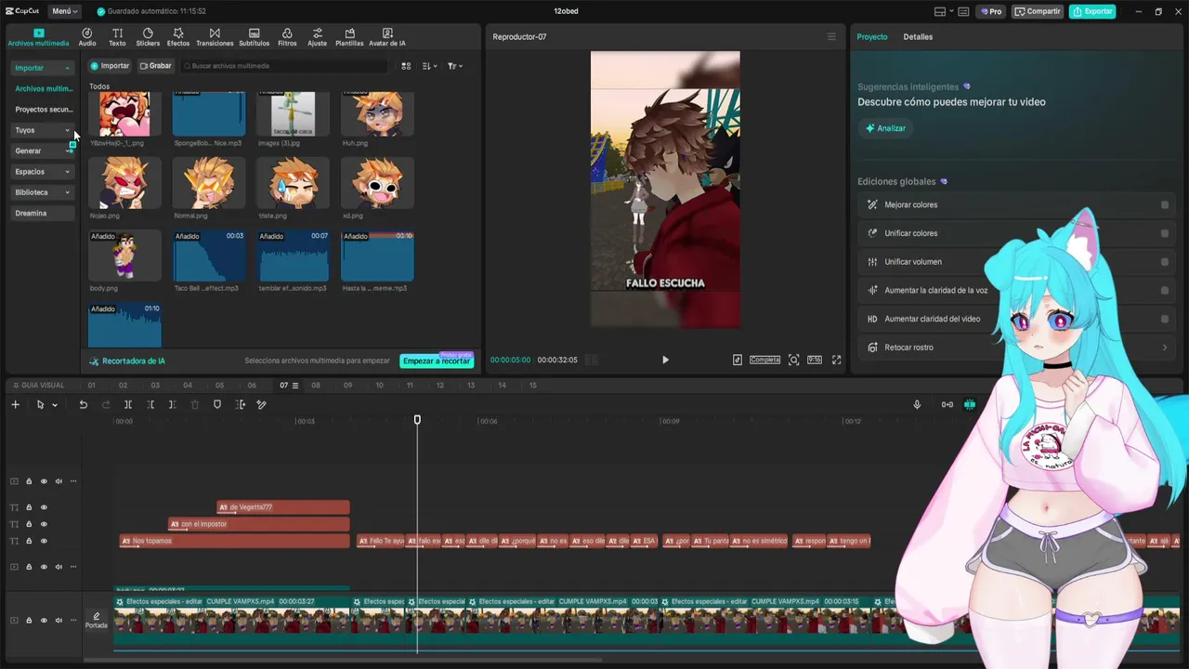Click the Buscar archivos multimedia search field
The height and width of the screenshot is (669, 1189).
(x=284, y=66)
